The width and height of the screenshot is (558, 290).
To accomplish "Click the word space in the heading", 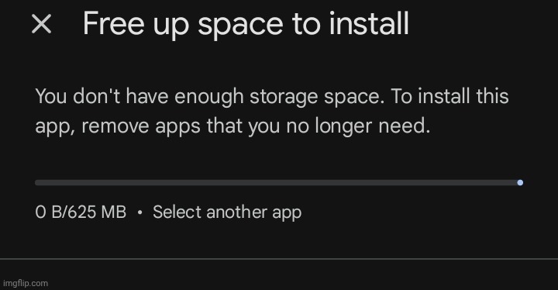I will click(240, 26).
